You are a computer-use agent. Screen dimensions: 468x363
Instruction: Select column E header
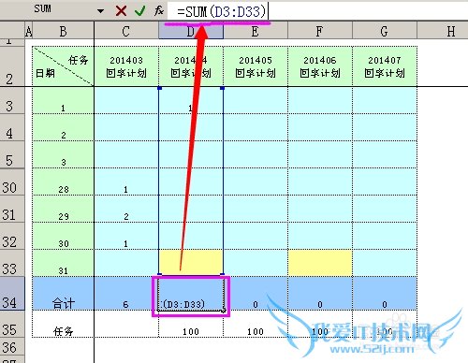[x=256, y=31]
